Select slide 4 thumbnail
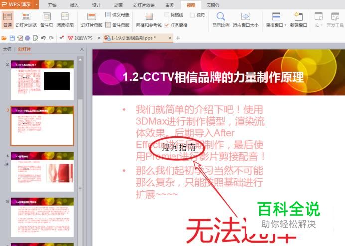This screenshot has width=345, height=246. click(x=42, y=171)
